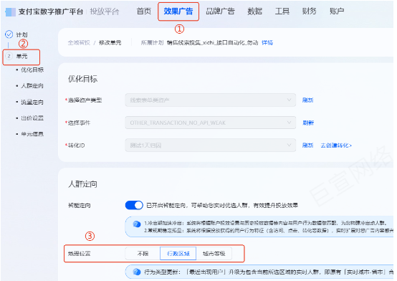Screen dimensions: 397x281
Task: Open the 详情 link for the plan
Action: tap(267, 42)
